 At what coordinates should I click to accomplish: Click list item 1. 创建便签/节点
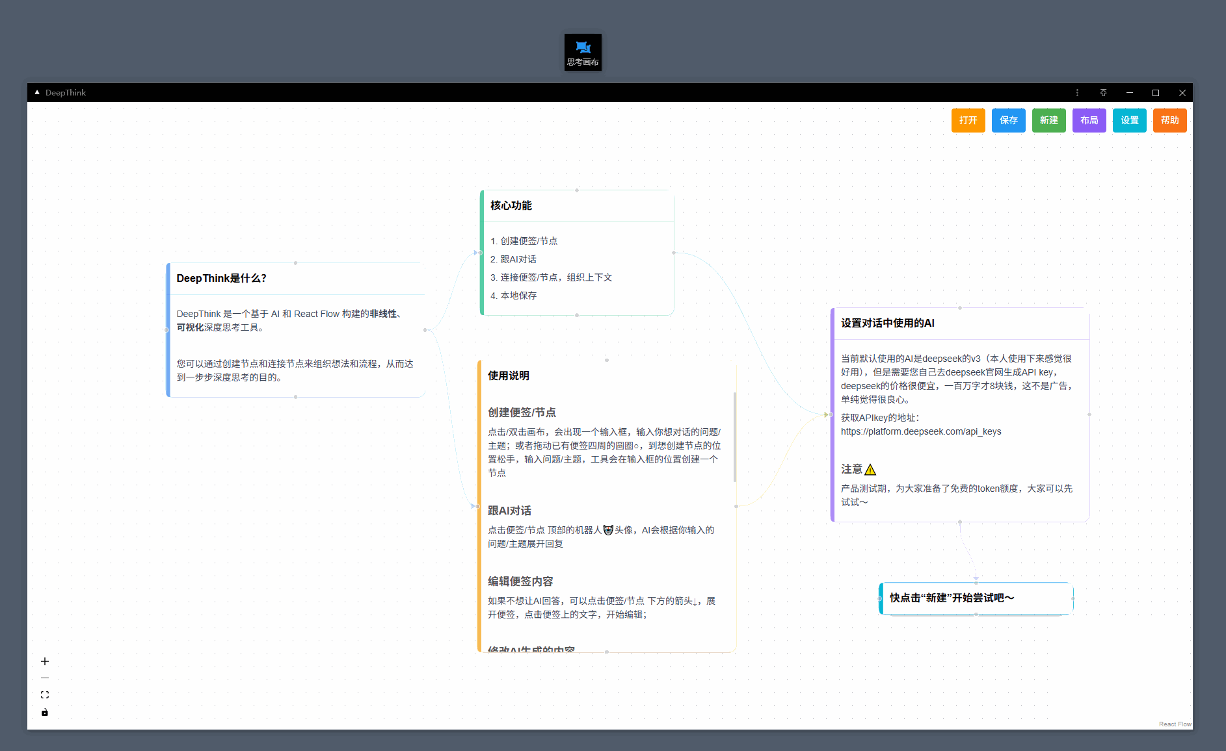point(524,241)
